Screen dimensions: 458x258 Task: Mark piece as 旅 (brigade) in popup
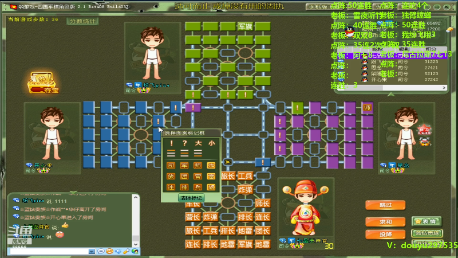pyautogui.click(x=171, y=177)
